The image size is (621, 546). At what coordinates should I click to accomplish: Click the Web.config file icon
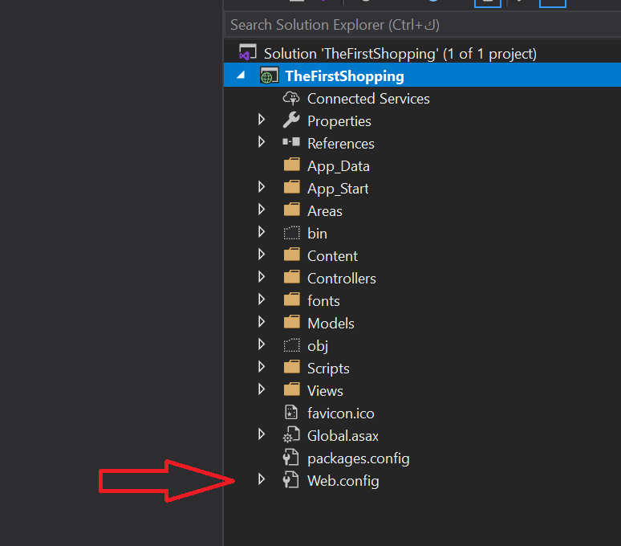[291, 479]
